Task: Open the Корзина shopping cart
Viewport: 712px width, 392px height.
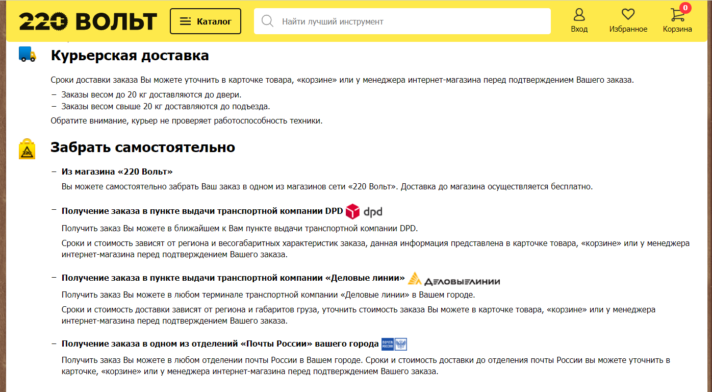Action: click(677, 21)
